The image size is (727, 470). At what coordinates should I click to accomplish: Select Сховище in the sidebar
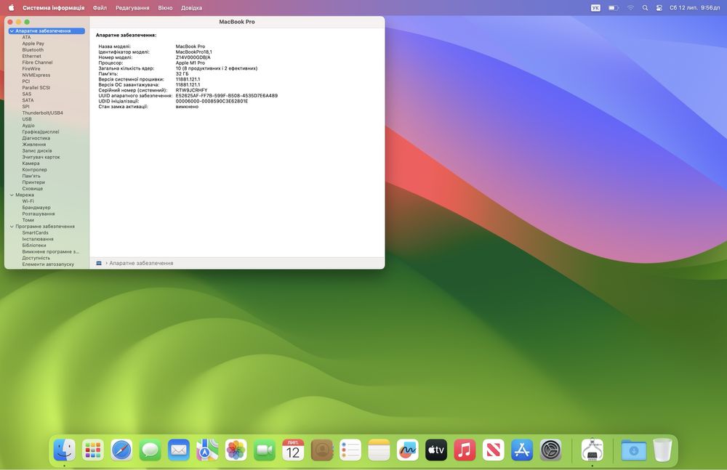click(33, 189)
